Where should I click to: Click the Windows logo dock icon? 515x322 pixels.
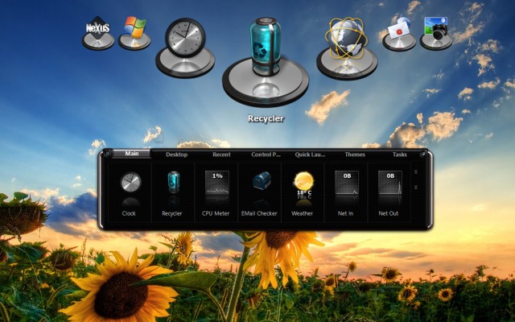pyautogui.click(x=134, y=32)
